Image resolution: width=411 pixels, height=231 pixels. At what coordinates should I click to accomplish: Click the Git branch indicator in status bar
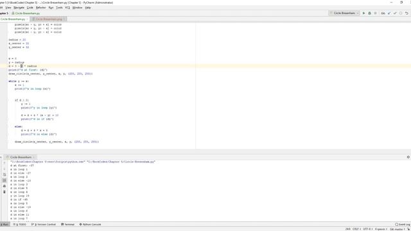pyautogui.click(x=397, y=229)
